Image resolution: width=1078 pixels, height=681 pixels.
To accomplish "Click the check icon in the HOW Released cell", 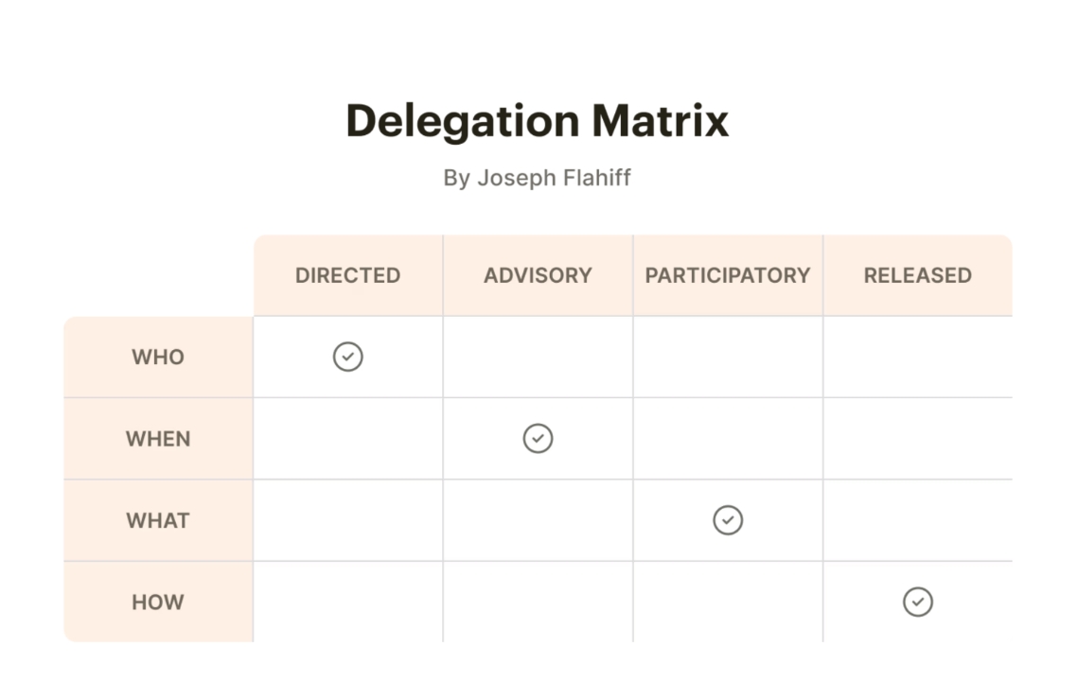I will [917, 602].
